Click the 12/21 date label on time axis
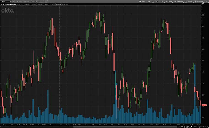The image size is (209, 128). 50,125
